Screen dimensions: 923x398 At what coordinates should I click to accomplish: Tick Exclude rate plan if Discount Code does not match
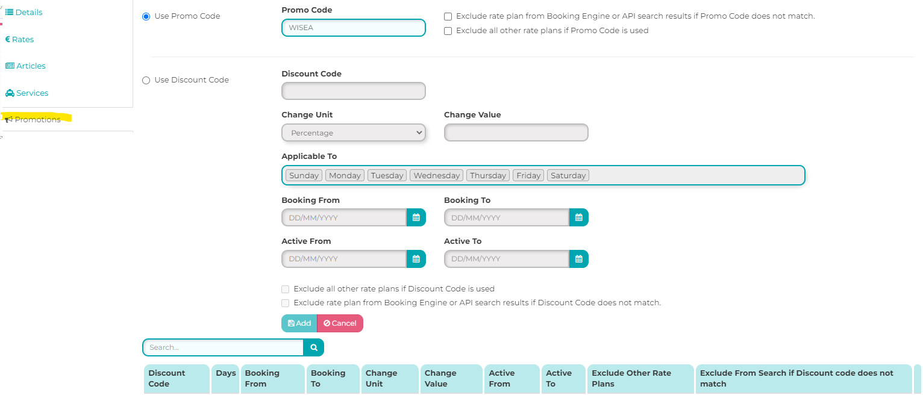click(286, 303)
